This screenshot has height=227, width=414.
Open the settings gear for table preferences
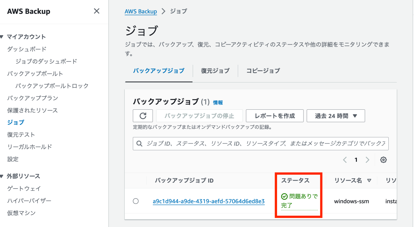tap(383, 160)
